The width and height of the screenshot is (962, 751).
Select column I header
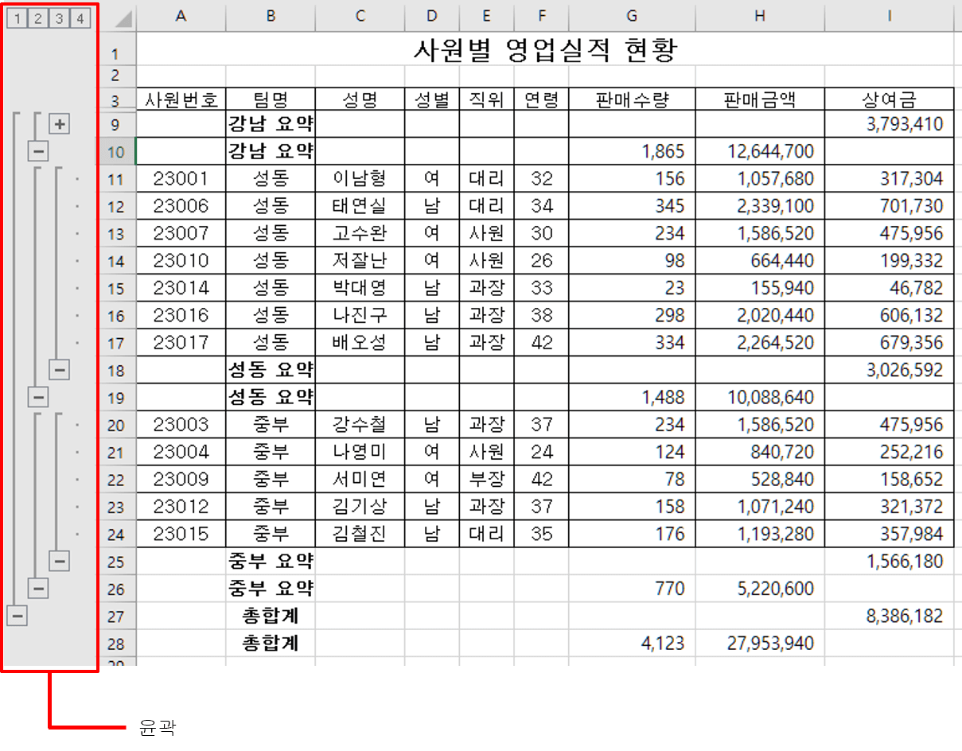coord(889,16)
